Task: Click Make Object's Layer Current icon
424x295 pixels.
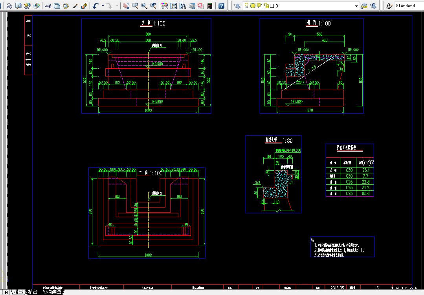Action: coord(364,5)
